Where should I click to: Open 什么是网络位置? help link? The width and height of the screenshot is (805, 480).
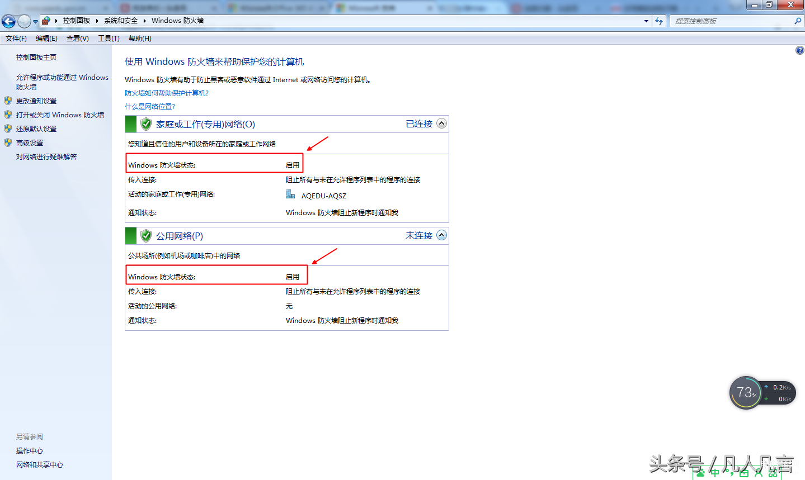click(150, 107)
